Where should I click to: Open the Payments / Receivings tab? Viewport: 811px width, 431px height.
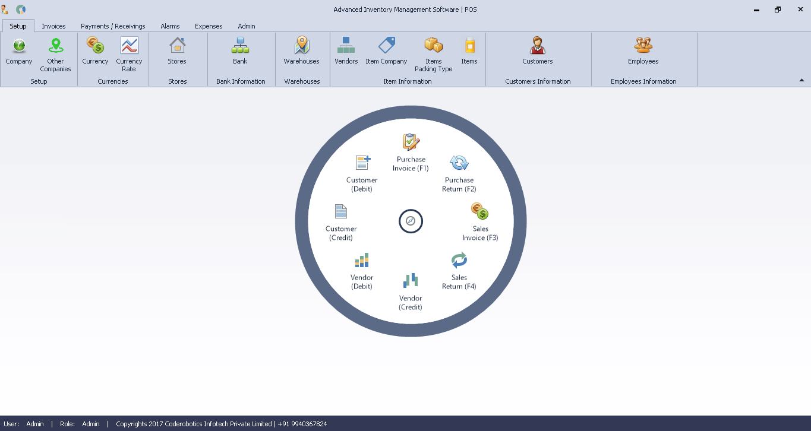point(113,26)
